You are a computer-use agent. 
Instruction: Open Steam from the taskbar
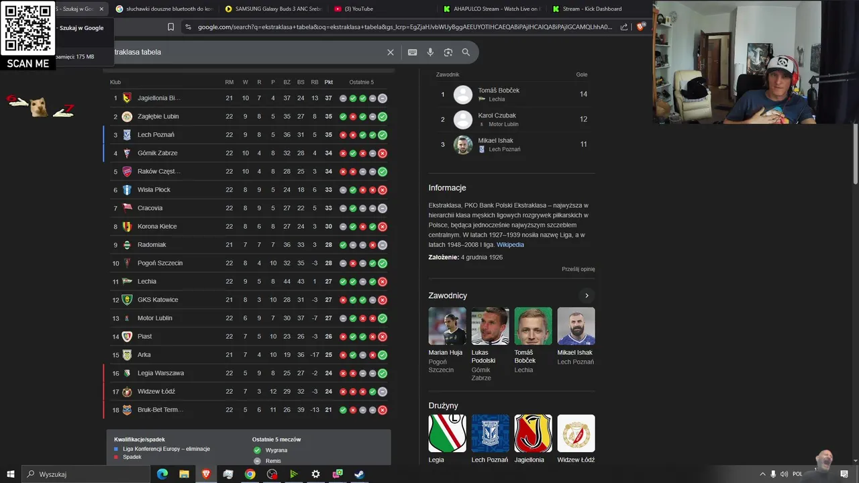[x=360, y=474]
